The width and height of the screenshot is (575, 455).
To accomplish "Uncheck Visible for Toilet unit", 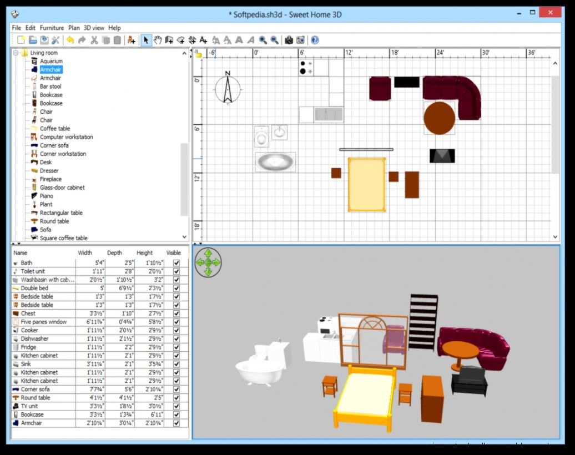I will coord(176,271).
